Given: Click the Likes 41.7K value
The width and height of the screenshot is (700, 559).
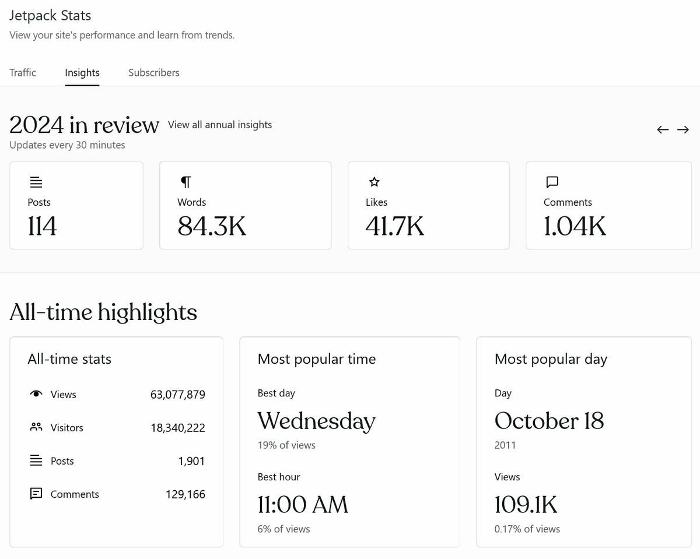Looking at the screenshot, I should click(394, 226).
